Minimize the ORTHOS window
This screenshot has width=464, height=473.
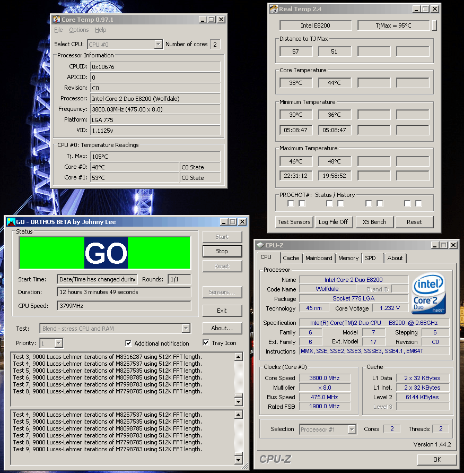tap(224, 222)
